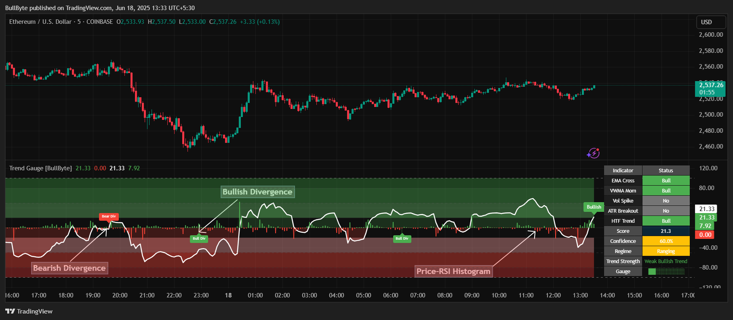Click the Ethereum / U.S. Dollar symbol title

[x=40, y=22]
